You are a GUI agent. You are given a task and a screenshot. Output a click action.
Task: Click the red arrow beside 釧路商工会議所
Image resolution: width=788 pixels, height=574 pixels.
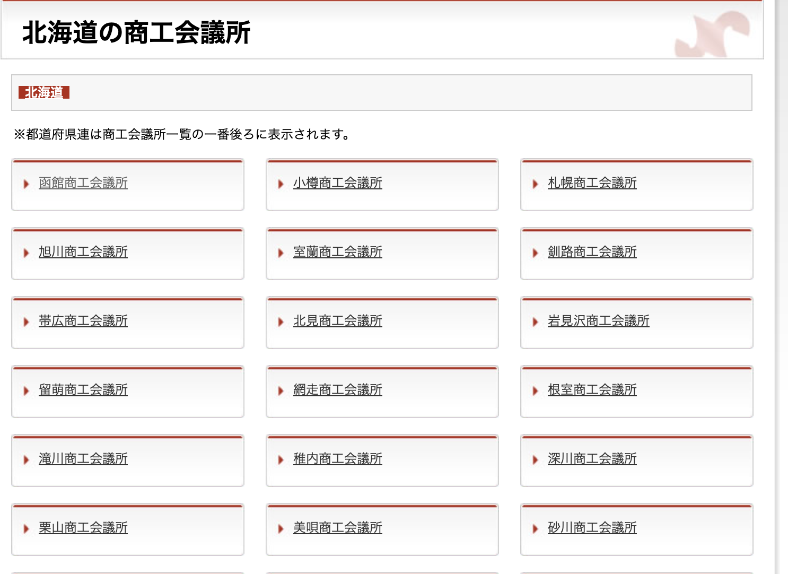[535, 253]
